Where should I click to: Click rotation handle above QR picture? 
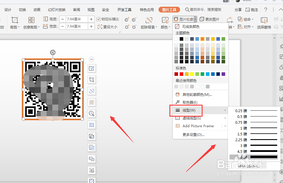pos(53,53)
